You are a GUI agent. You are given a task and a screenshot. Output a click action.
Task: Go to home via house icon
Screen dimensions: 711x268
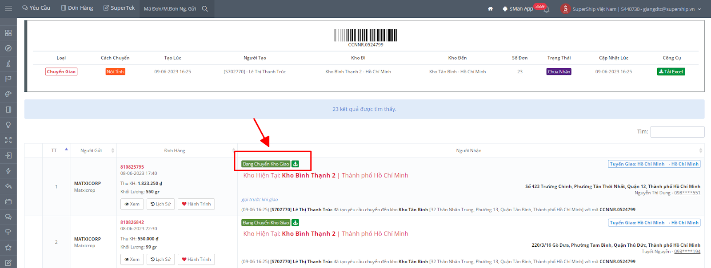[490, 9]
